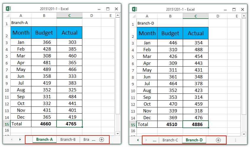Add a new sheet next to Branch-D tab
This screenshot has width=250, height=147.
pyautogui.click(x=218, y=140)
